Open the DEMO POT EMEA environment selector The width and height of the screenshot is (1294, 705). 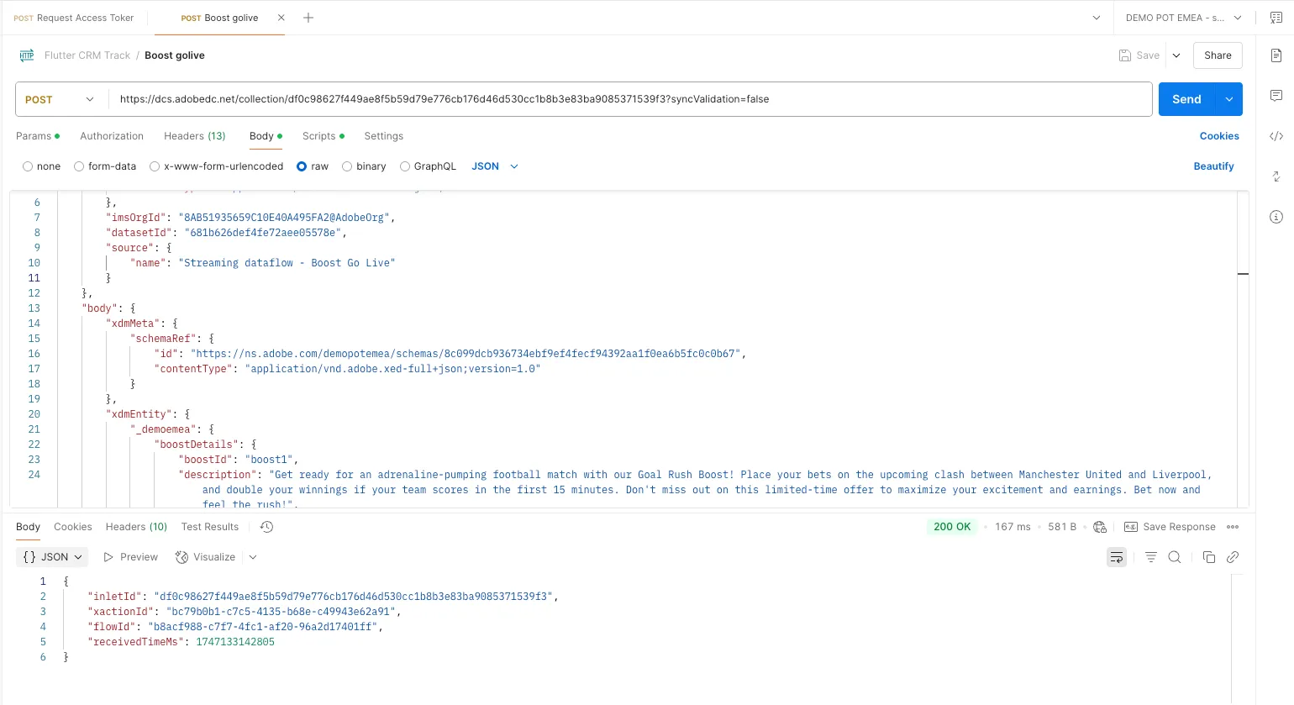coord(1184,18)
